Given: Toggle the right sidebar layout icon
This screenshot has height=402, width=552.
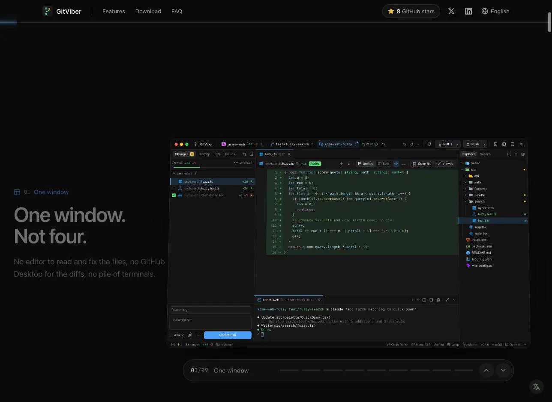Looking at the screenshot, I should [x=513, y=144].
